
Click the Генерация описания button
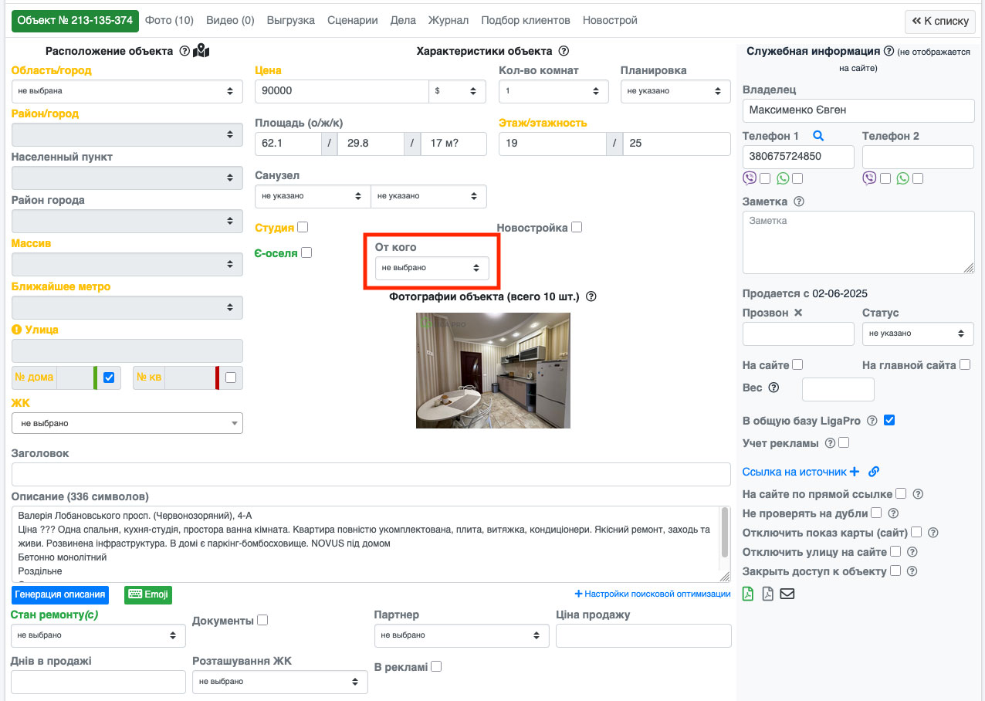tap(60, 594)
